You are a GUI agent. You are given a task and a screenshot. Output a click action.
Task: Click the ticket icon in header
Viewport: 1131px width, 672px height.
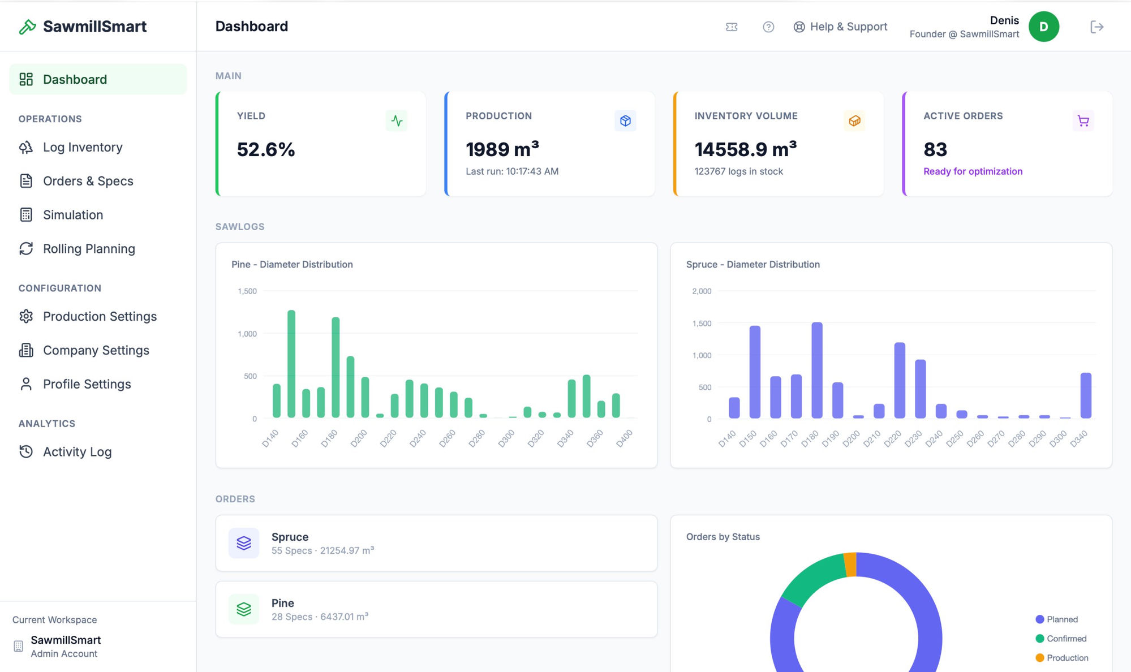coord(732,27)
